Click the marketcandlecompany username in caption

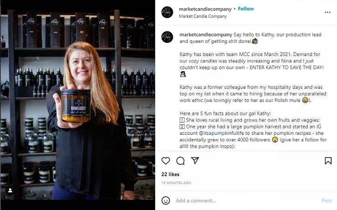coord(206,35)
